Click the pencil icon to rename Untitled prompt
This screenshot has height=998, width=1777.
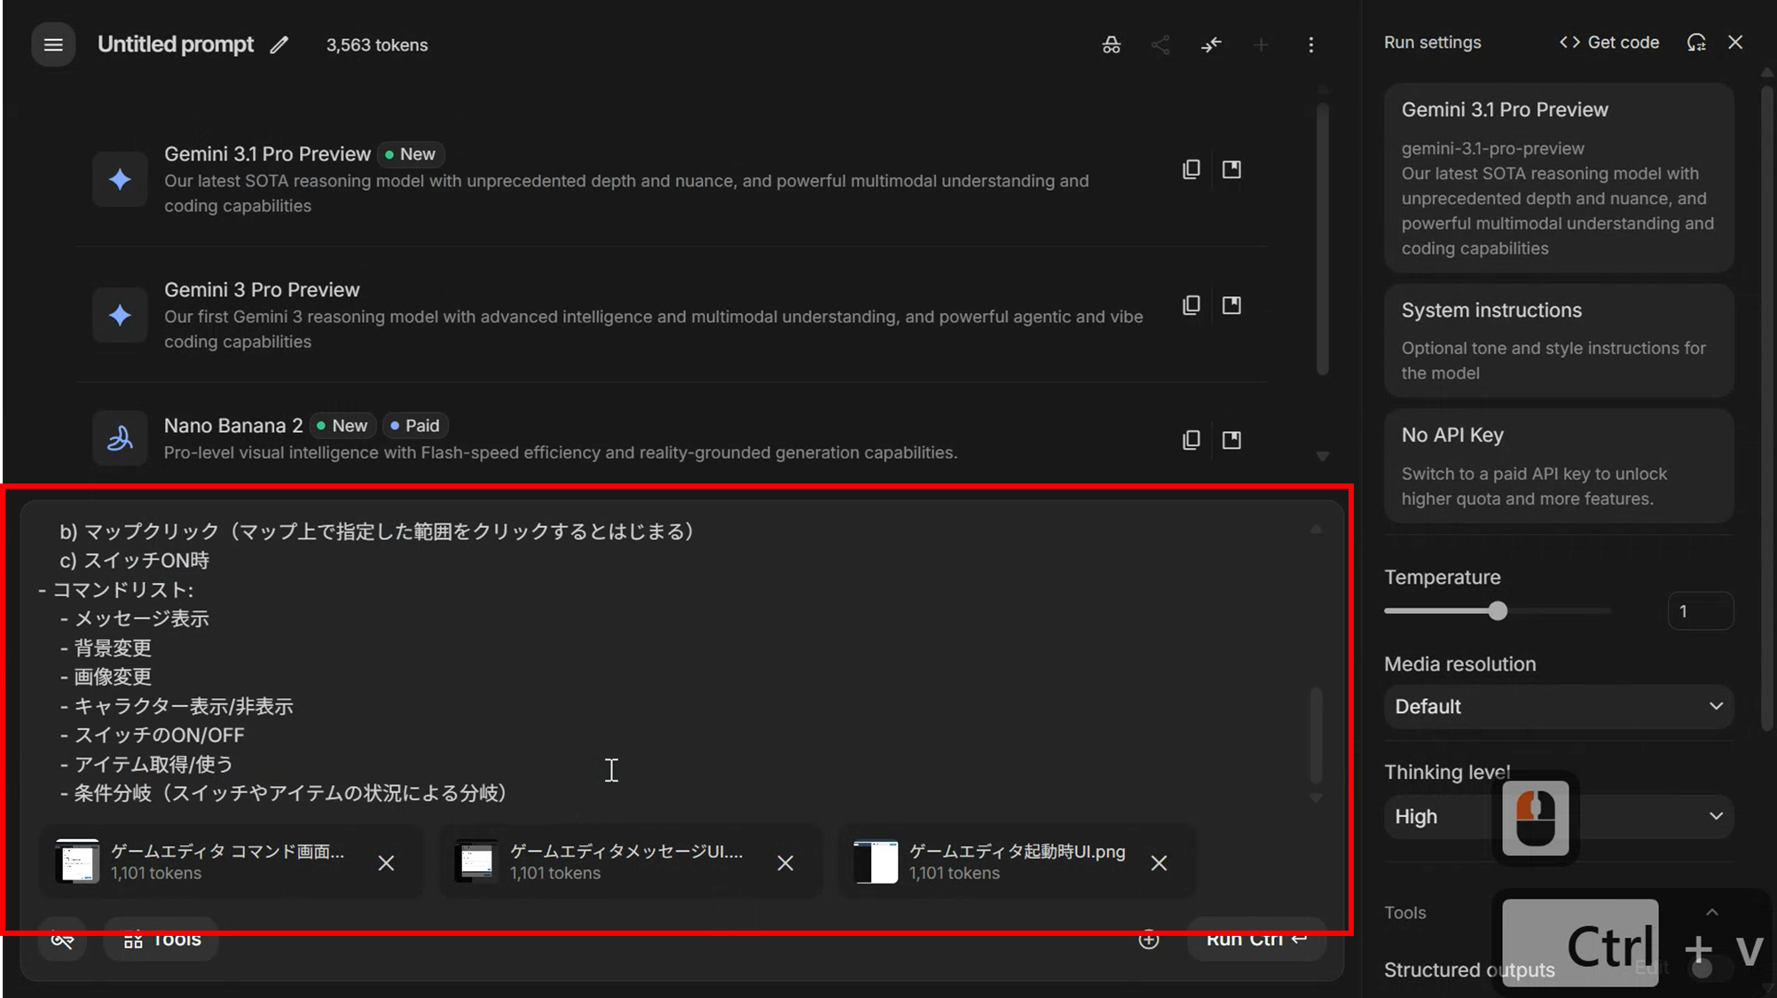(x=279, y=44)
